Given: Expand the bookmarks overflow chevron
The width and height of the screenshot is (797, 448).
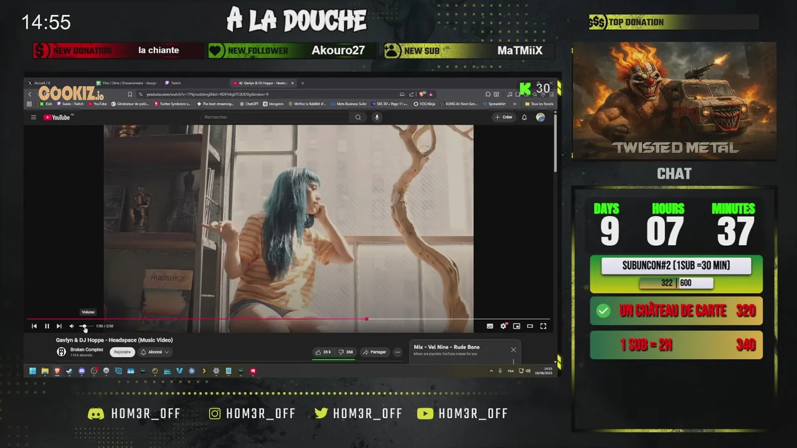Looking at the screenshot, I should 514,104.
